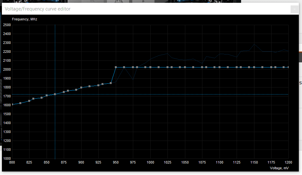Select the curve point at 900 mV
This screenshot has width=302, height=175.
81,87
